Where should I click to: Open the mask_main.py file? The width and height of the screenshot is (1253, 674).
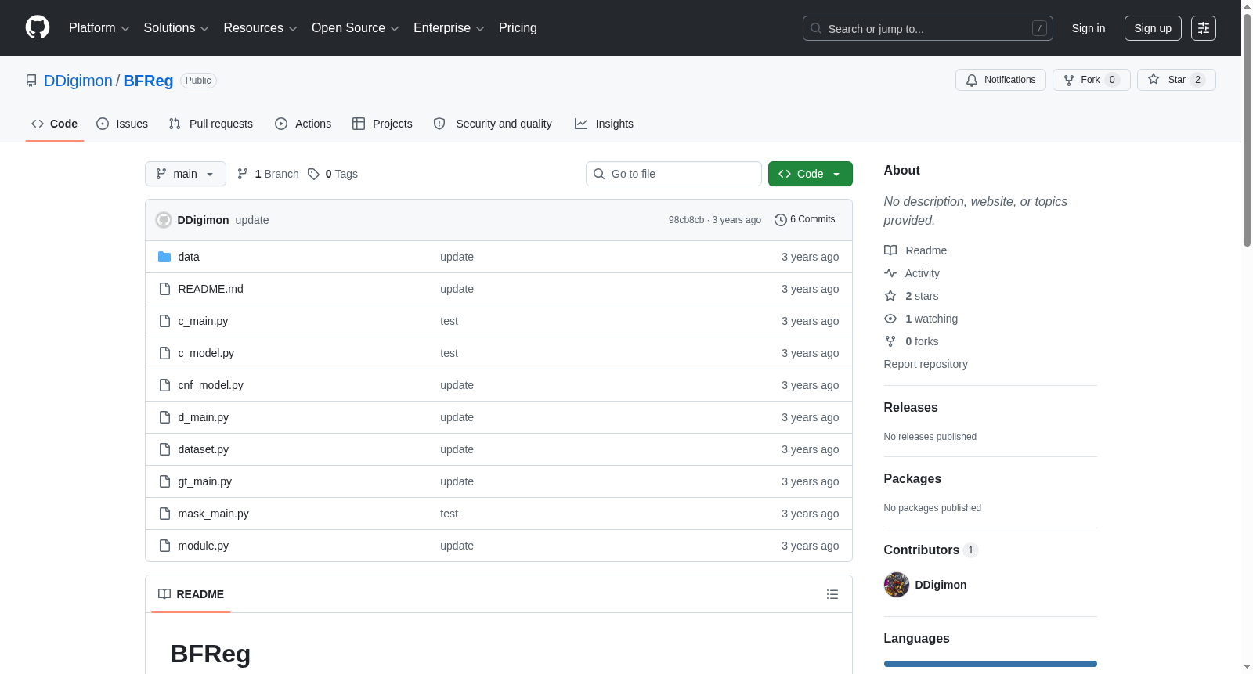tap(213, 514)
